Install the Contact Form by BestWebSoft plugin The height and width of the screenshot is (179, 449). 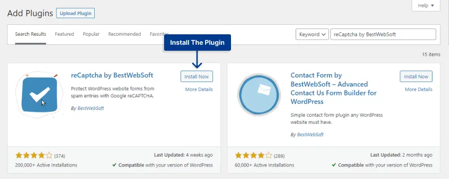(x=416, y=77)
